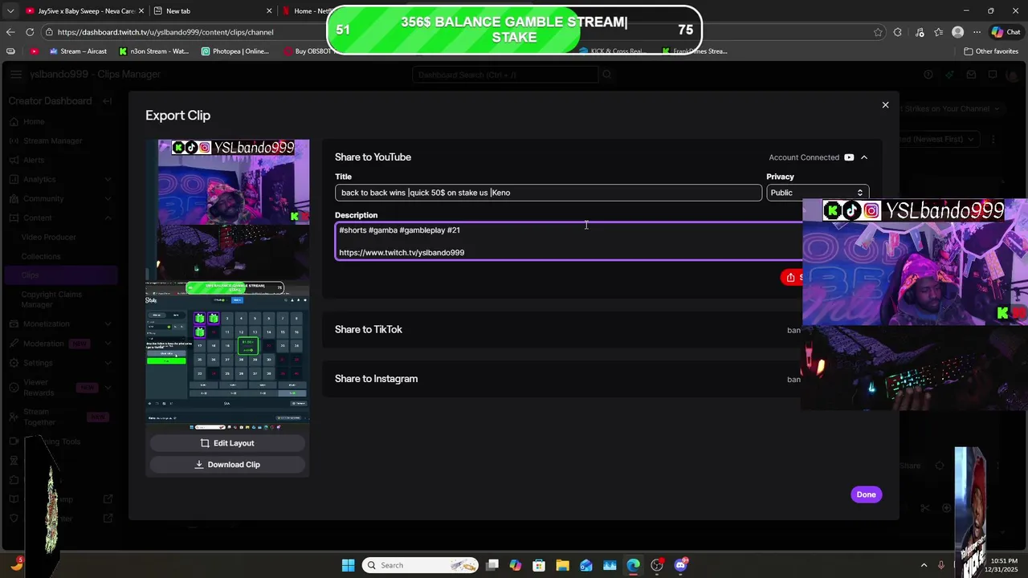Open Copilot from the taskbar
The image size is (1028, 578).
[516, 565]
